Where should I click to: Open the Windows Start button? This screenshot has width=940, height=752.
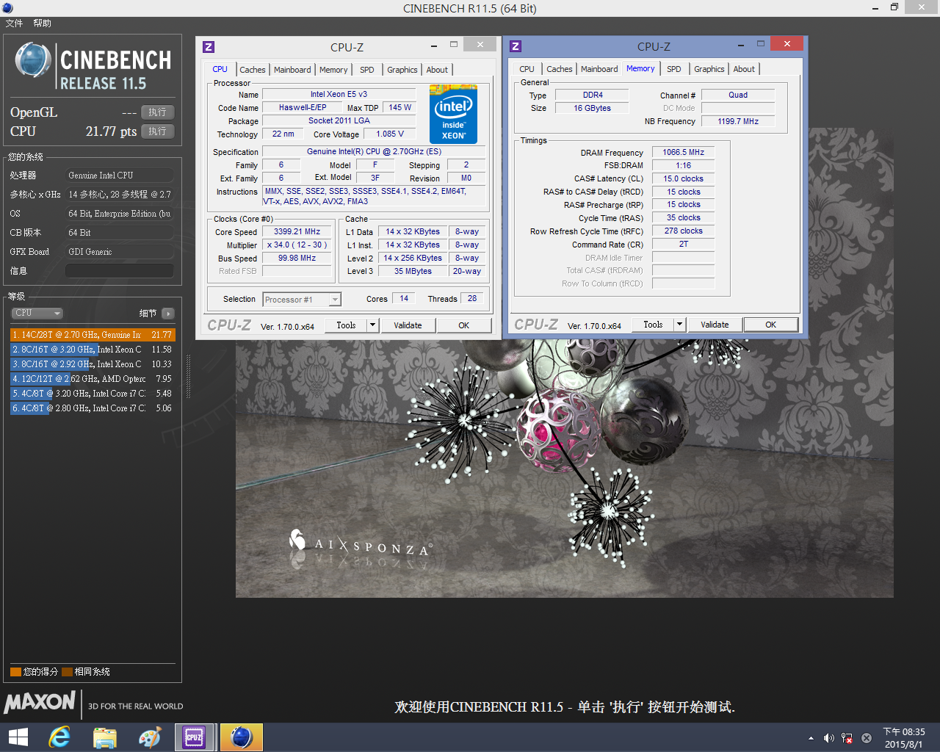18,737
